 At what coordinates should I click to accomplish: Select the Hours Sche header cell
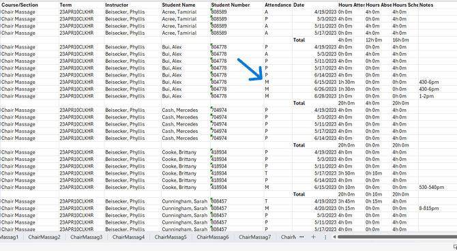coord(405,5)
